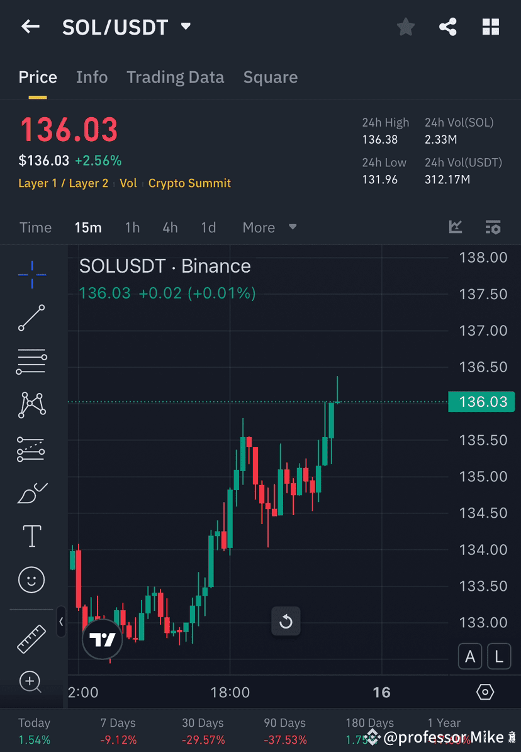
Task: Select the XABCD pattern tool
Action: tap(31, 405)
